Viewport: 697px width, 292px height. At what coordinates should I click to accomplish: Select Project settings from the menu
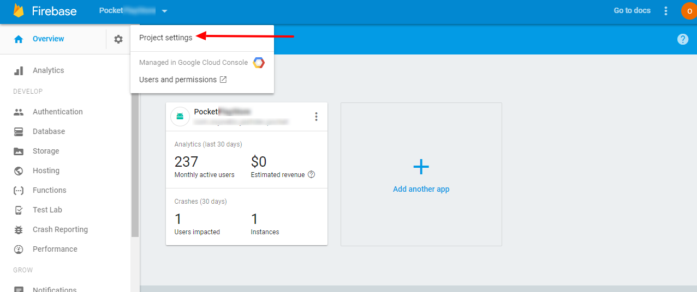click(166, 38)
